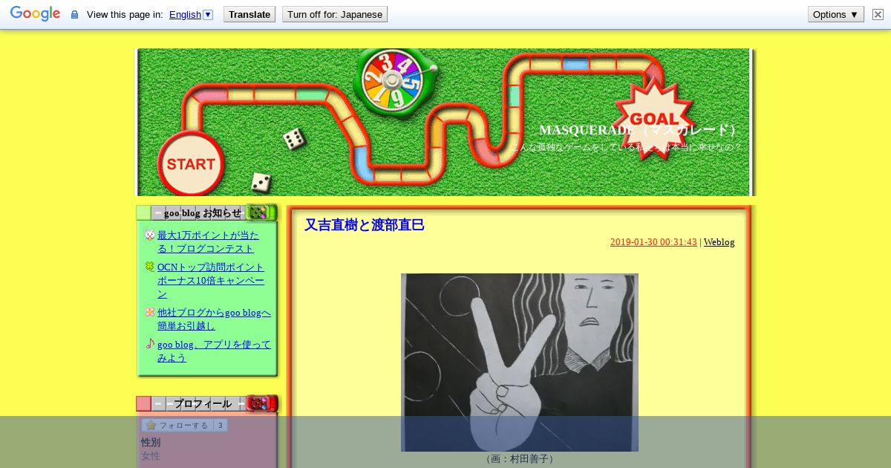Click the View this page in: label
891x468 pixels.
(125, 15)
